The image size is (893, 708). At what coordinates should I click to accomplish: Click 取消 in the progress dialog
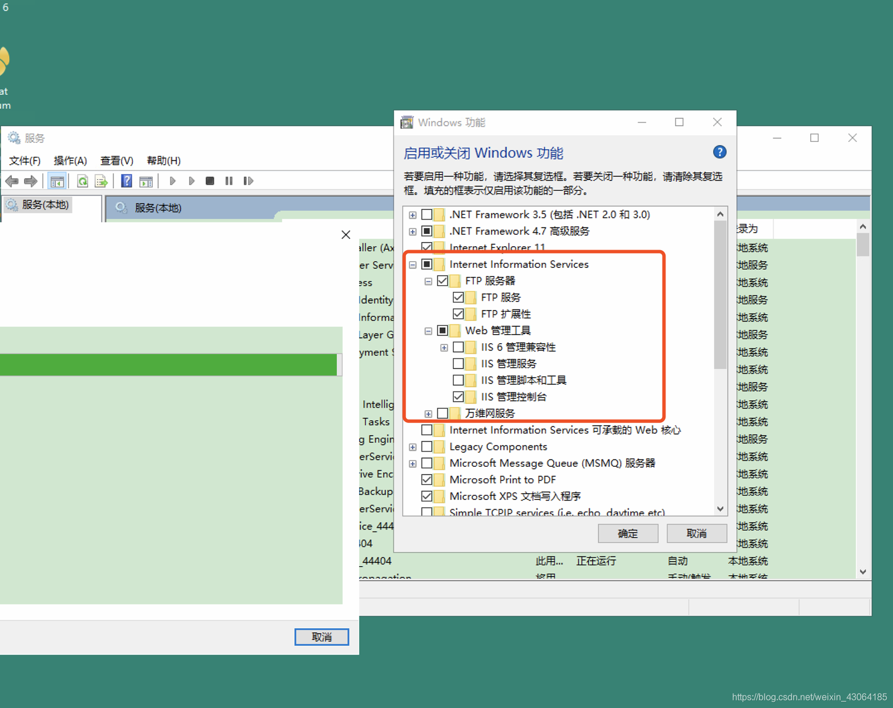click(322, 637)
